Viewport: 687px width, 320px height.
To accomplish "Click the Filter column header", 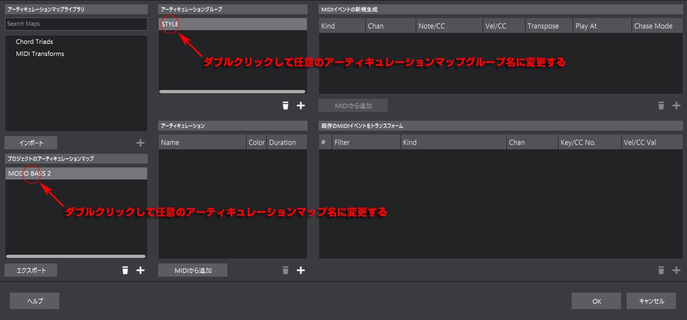I will (366, 143).
